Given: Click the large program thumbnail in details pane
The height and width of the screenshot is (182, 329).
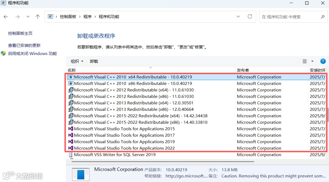Looking at the screenshot, I should click(81, 174).
